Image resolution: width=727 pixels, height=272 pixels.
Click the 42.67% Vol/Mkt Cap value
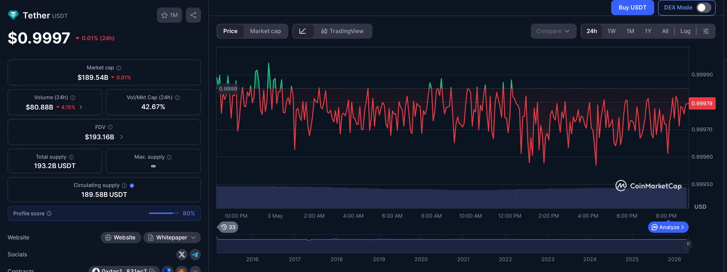(153, 107)
